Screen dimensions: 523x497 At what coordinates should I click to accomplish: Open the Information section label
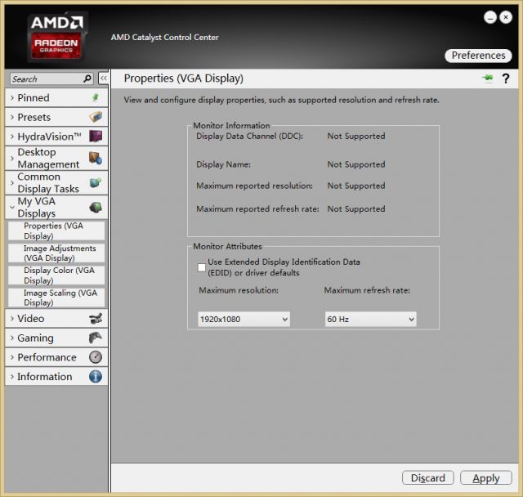45,377
